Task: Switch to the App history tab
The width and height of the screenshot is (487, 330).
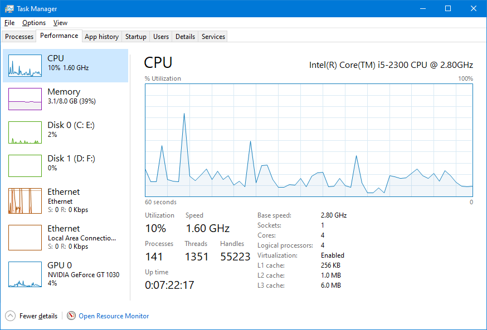Action: tap(101, 37)
